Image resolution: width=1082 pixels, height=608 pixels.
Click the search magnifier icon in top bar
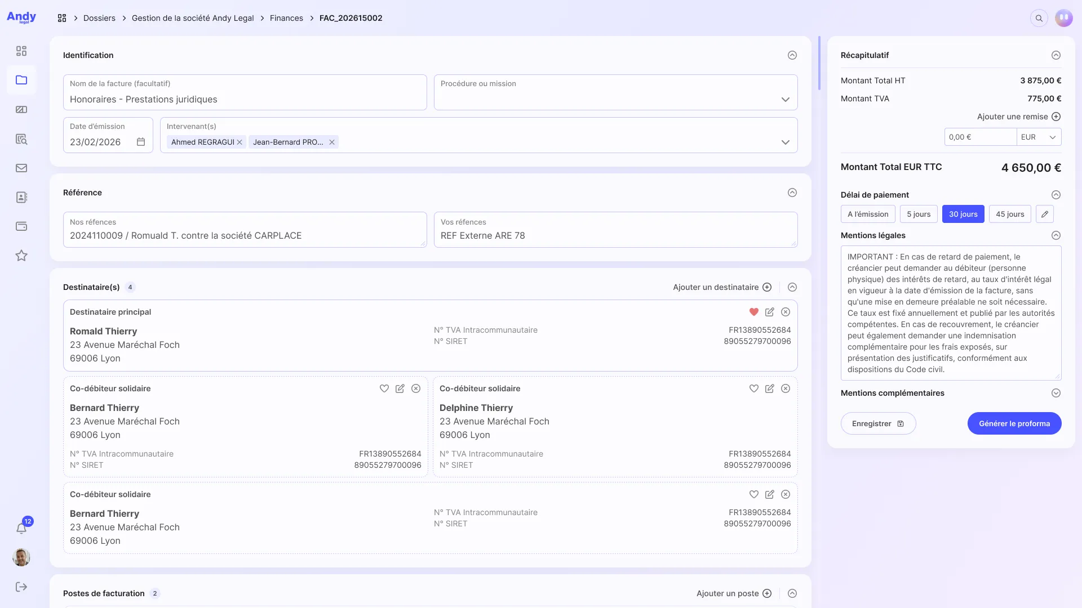pos(1039,18)
